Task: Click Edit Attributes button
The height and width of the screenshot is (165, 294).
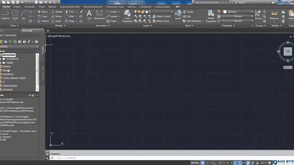Action: point(192,21)
